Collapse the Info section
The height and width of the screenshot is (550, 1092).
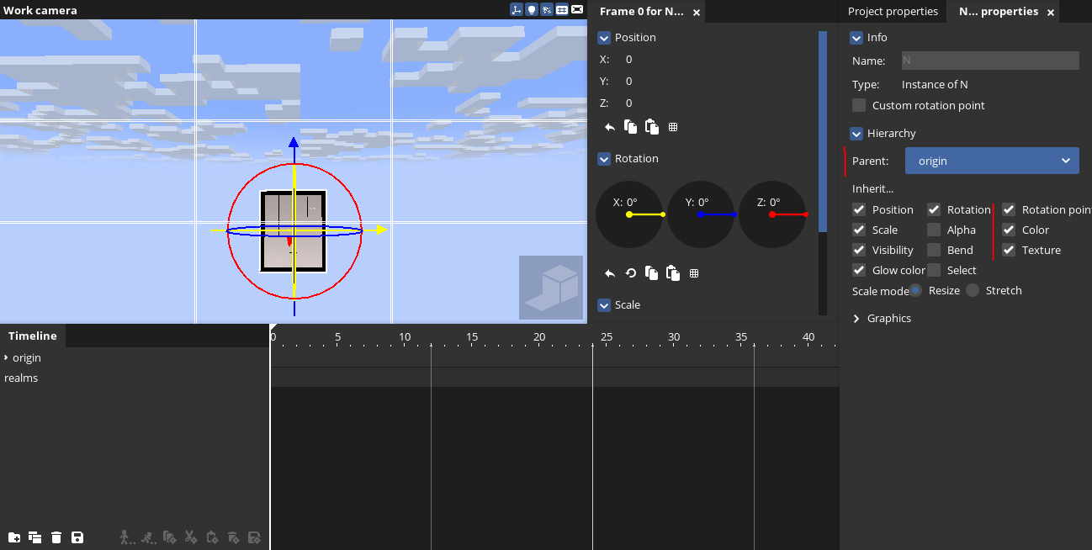[856, 38]
